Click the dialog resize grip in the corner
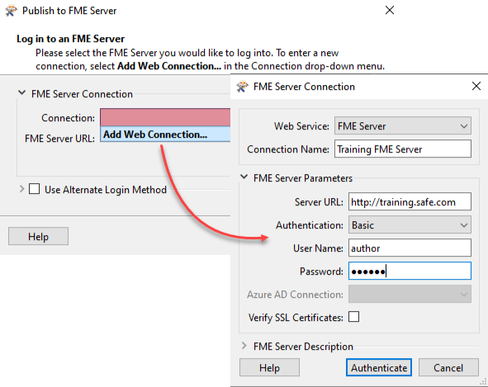Viewport: 488px width, 387px height. coord(483,382)
